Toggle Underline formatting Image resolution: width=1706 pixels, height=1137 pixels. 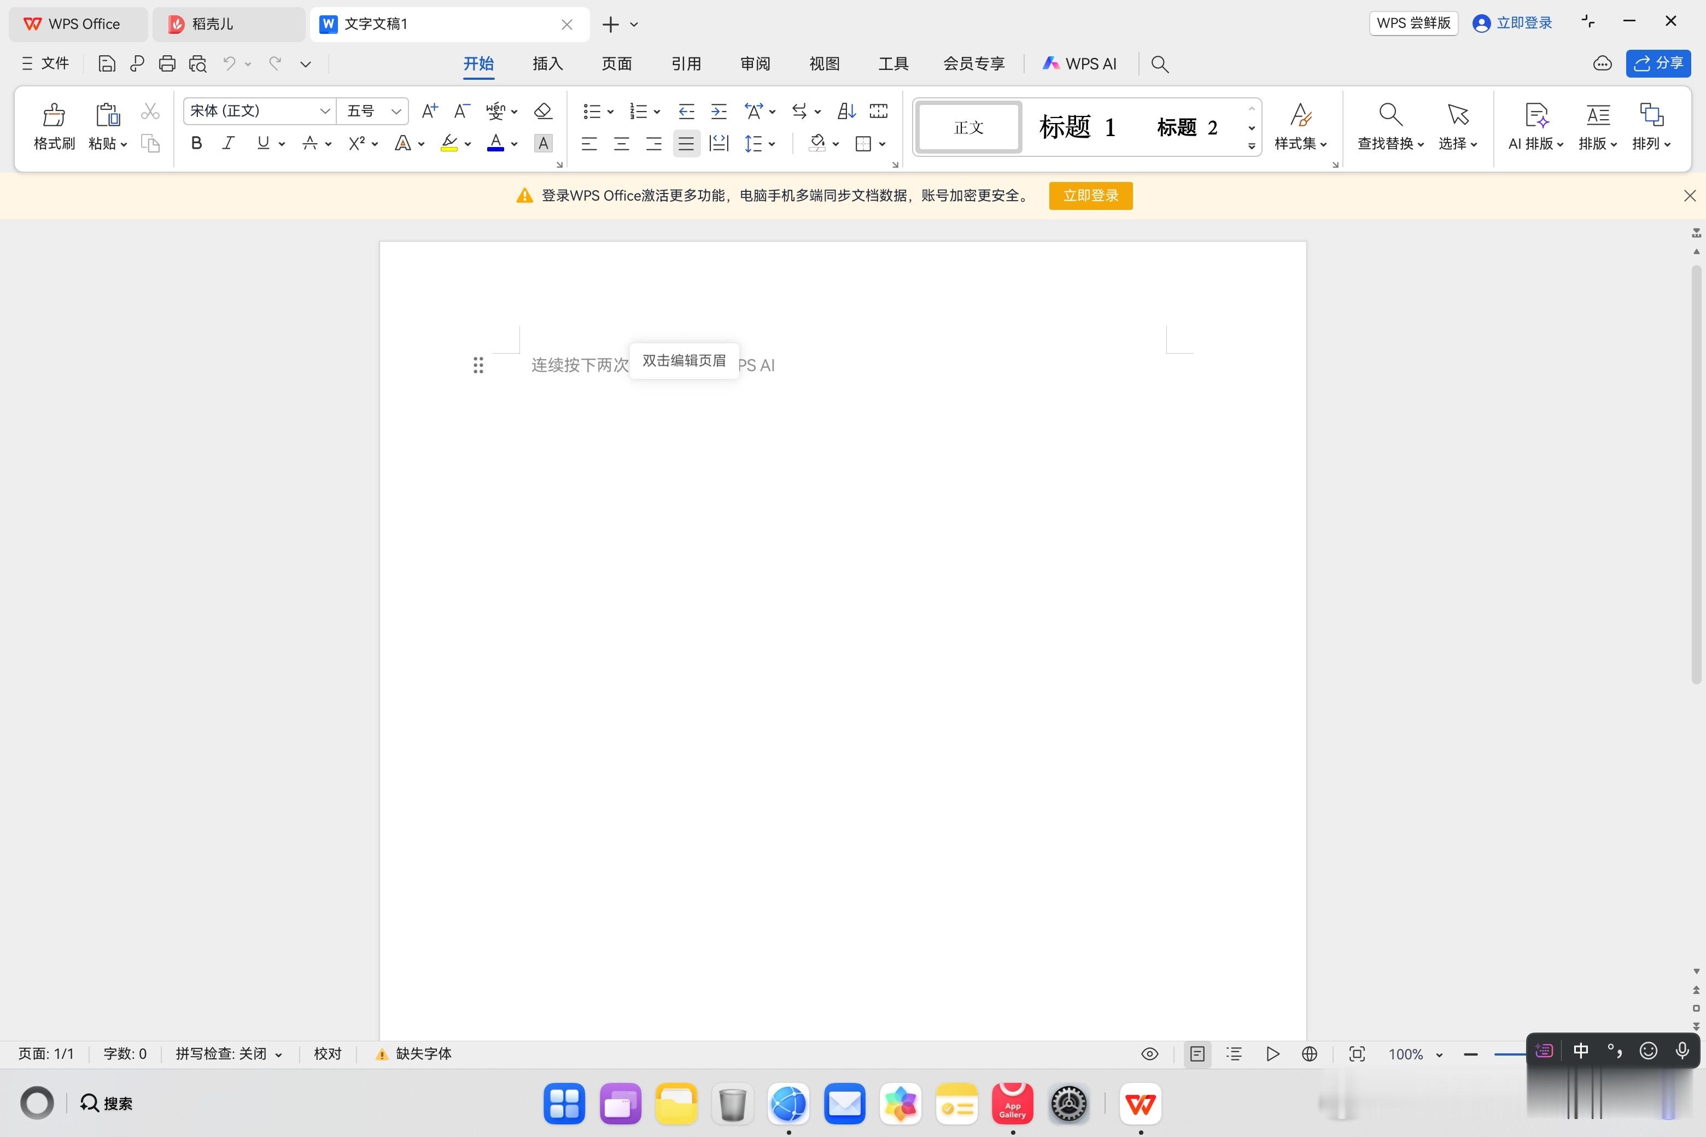[262, 144]
